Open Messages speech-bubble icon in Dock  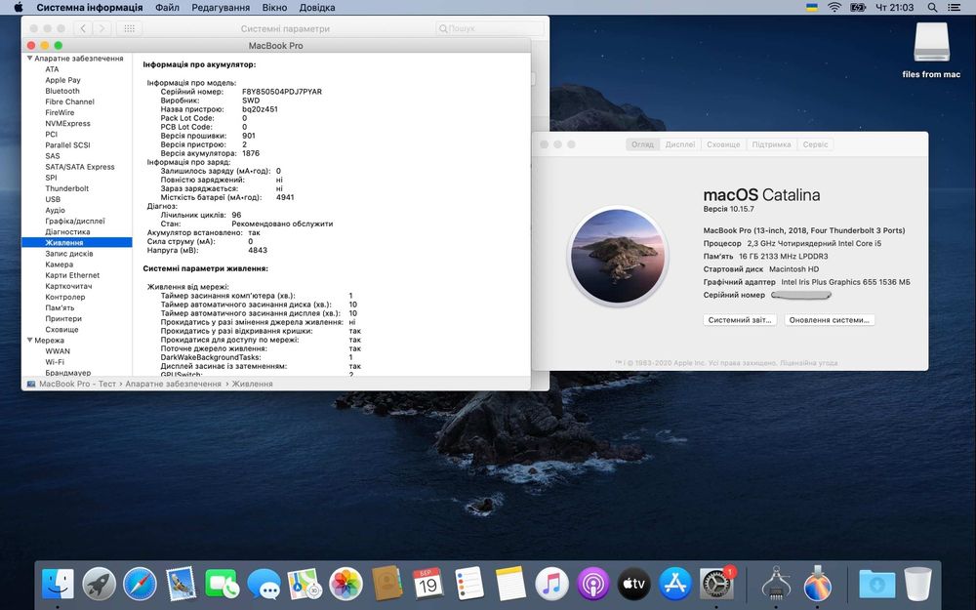click(264, 585)
